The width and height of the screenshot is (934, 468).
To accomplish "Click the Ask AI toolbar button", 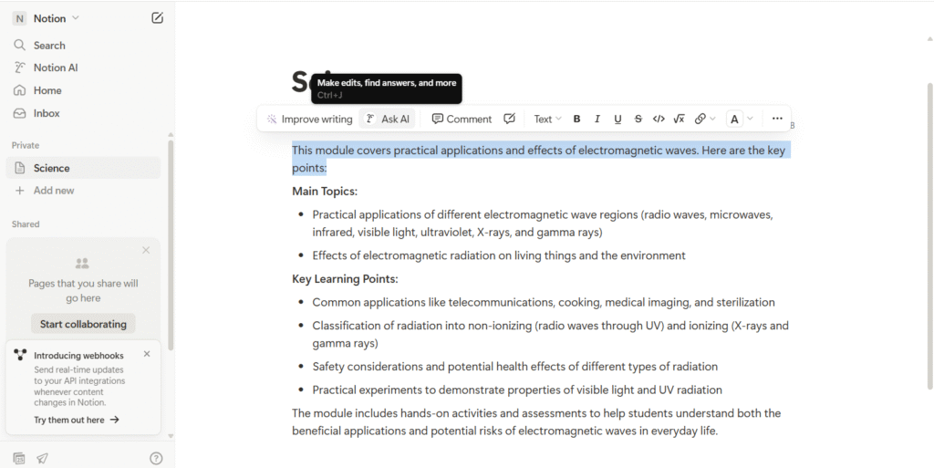I will click(x=387, y=120).
